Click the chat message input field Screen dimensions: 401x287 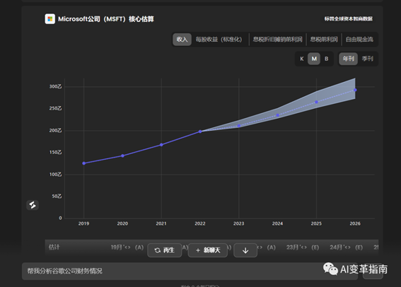(190, 271)
